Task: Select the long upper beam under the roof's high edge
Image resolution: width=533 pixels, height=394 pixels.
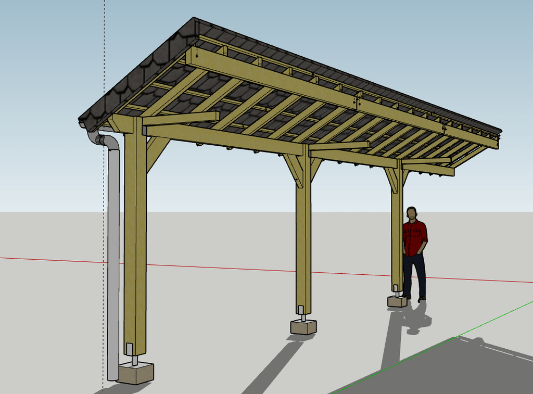Action: tap(341, 97)
